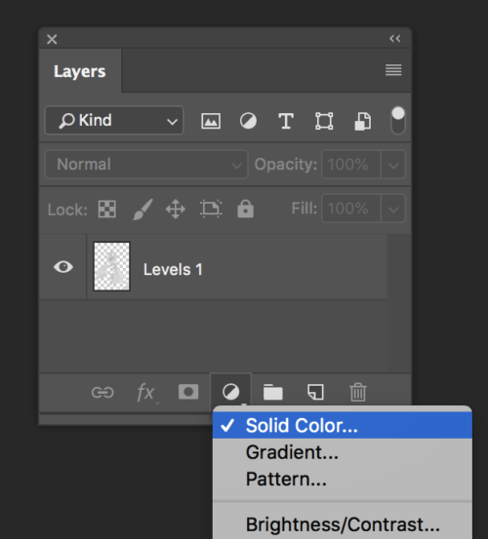Choose Pattern... from menu
Screen dimensions: 488x539
pos(343,480)
